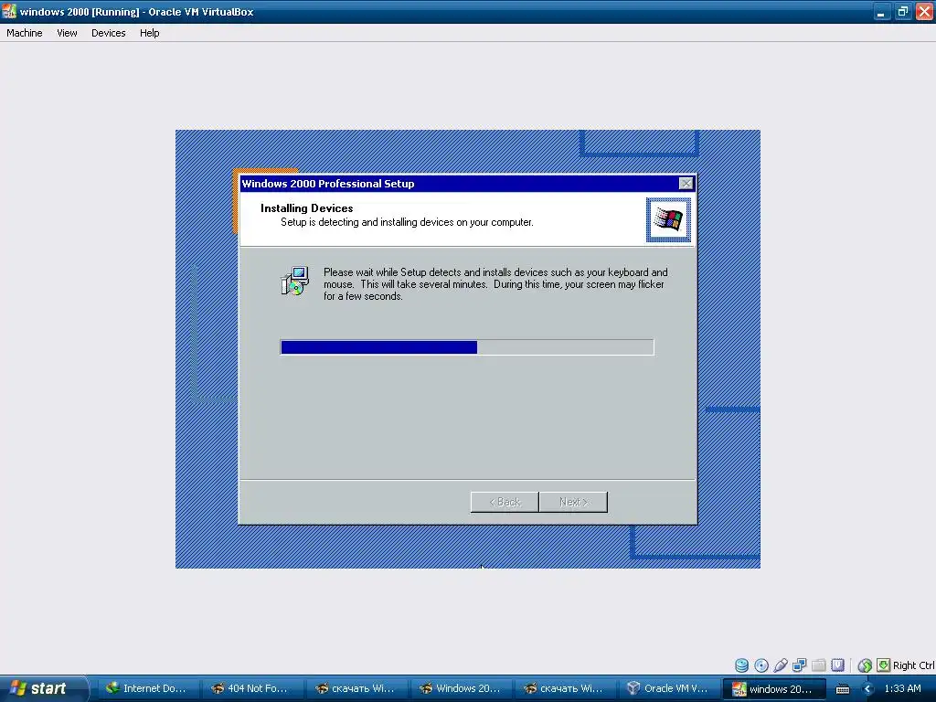
Task: Click the keyboard capture green arrow icon
Action: click(x=884, y=665)
